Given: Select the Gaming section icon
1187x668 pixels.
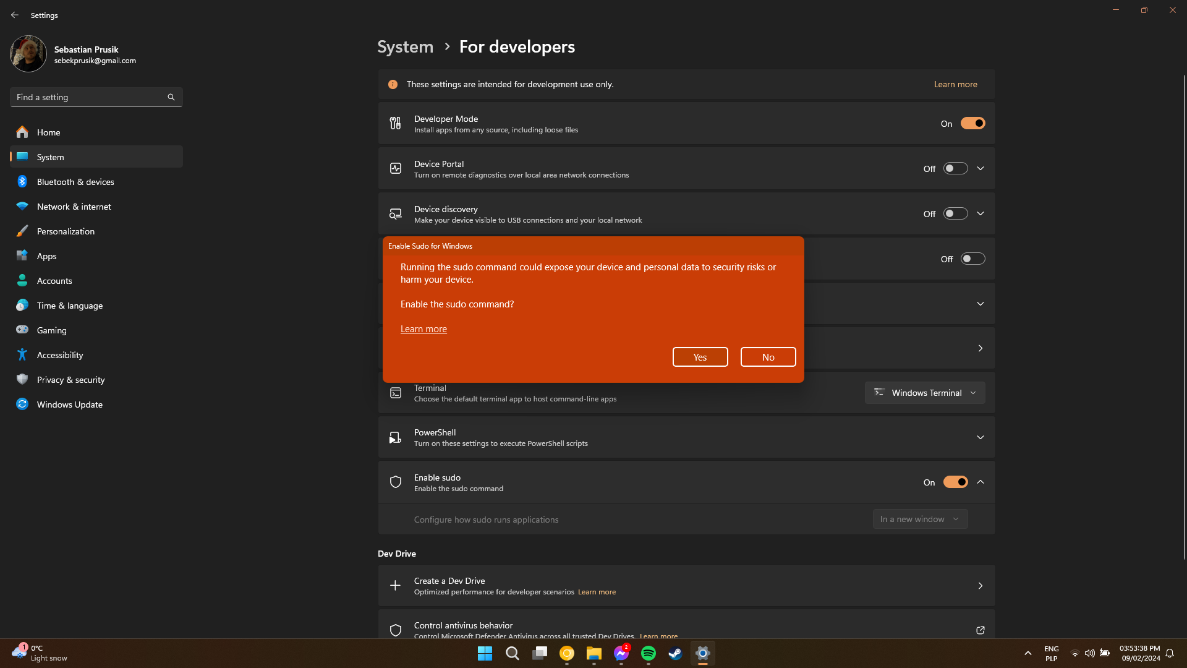Looking at the screenshot, I should pos(22,330).
